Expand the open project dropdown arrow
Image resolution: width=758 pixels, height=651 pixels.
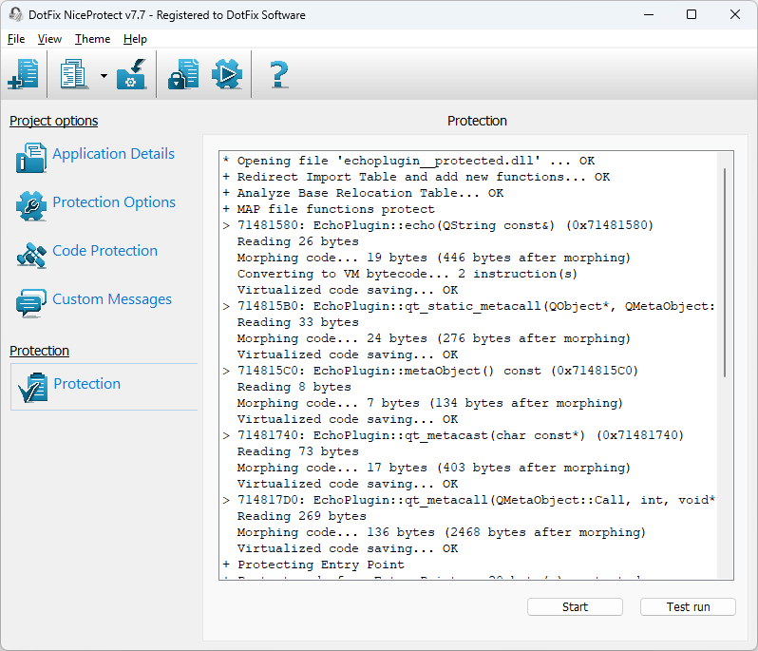click(x=104, y=76)
